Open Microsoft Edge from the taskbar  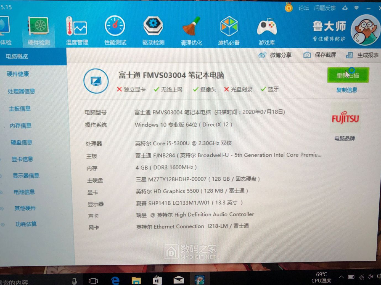[x=115, y=281]
